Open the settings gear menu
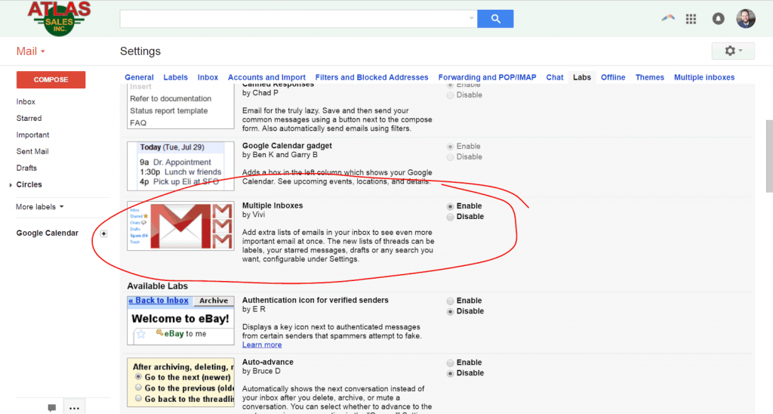 coord(732,51)
